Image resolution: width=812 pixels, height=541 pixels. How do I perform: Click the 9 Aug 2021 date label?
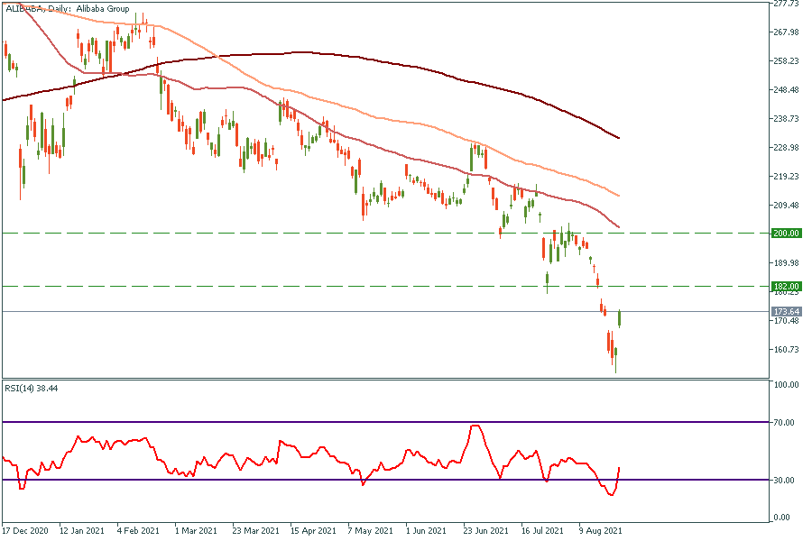pos(599,531)
